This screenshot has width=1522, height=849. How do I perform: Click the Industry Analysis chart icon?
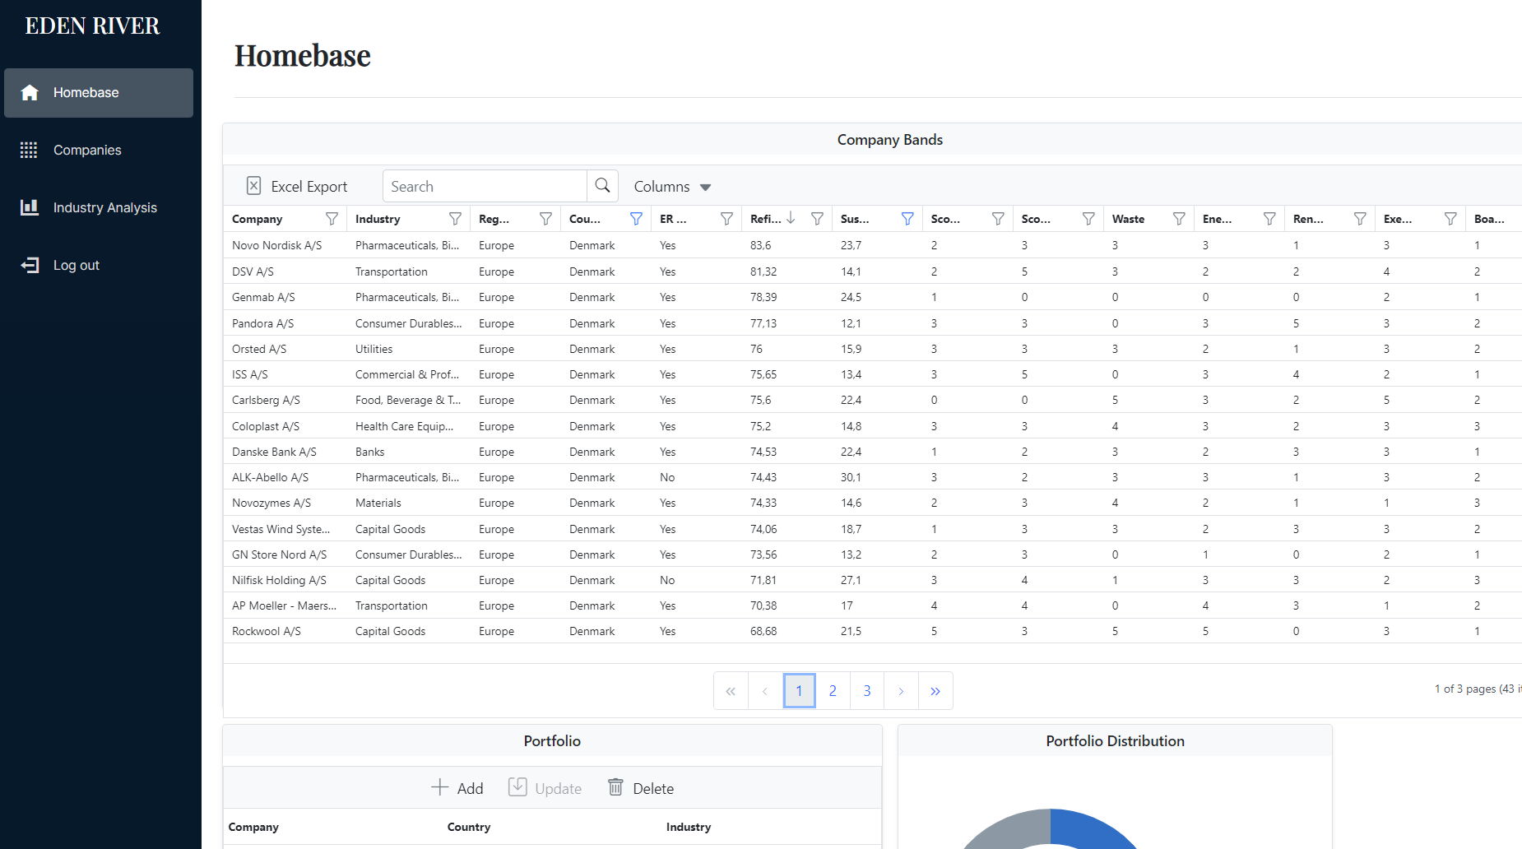(x=30, y=207)
